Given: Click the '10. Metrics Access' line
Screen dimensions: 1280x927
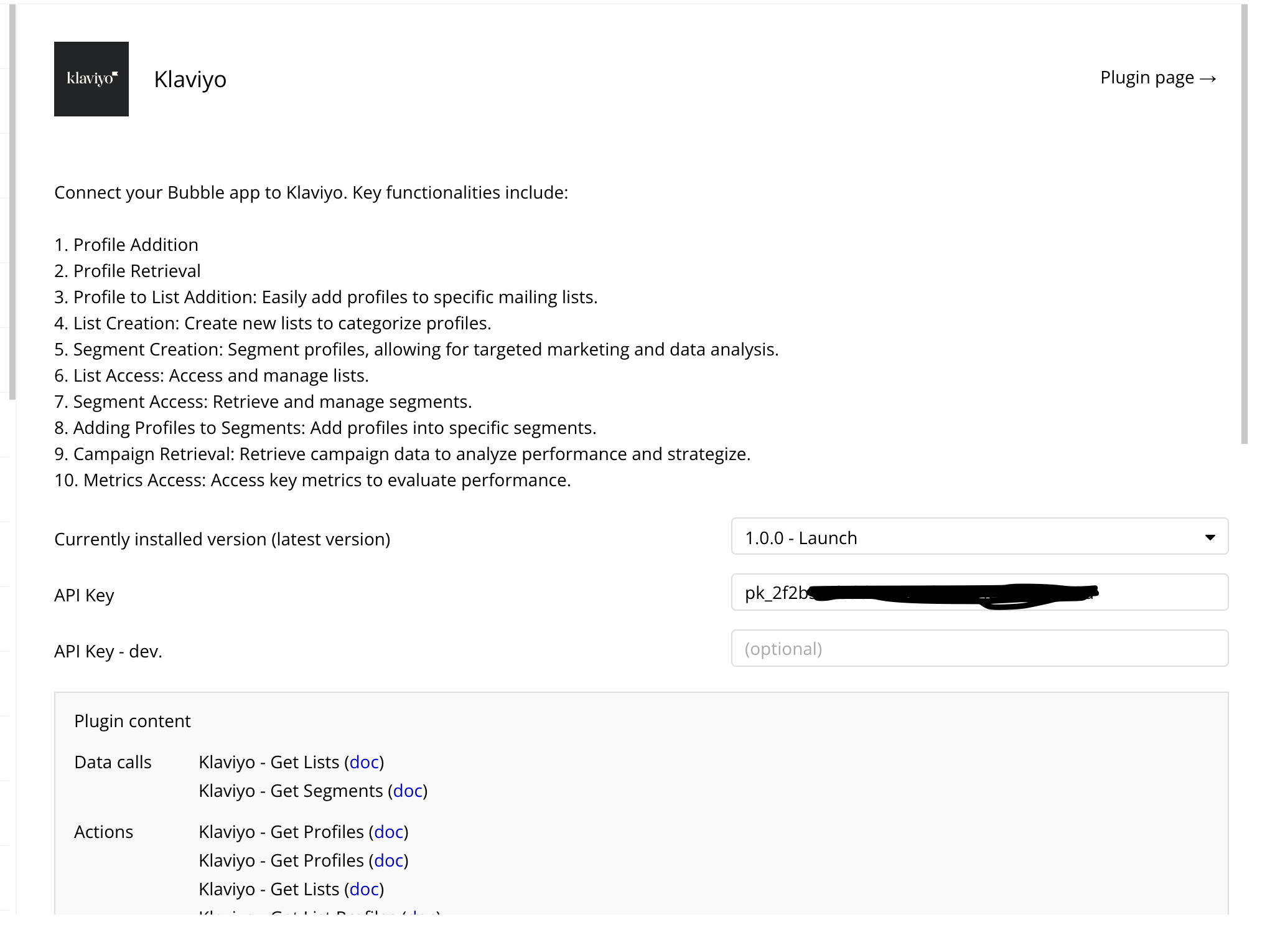Looking at the screenshot, I should pyautogui.click(x=312, y=480).
